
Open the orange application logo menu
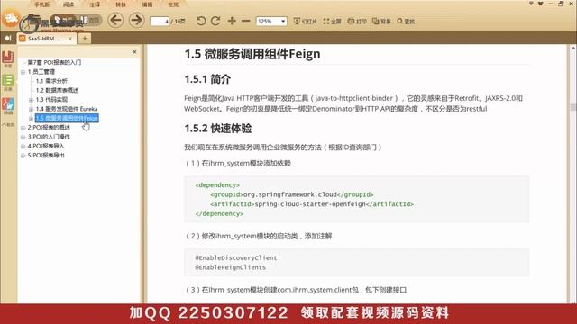pos(11,18)
